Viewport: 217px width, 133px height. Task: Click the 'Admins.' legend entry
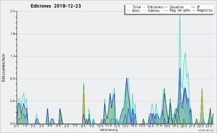(154, 10)
